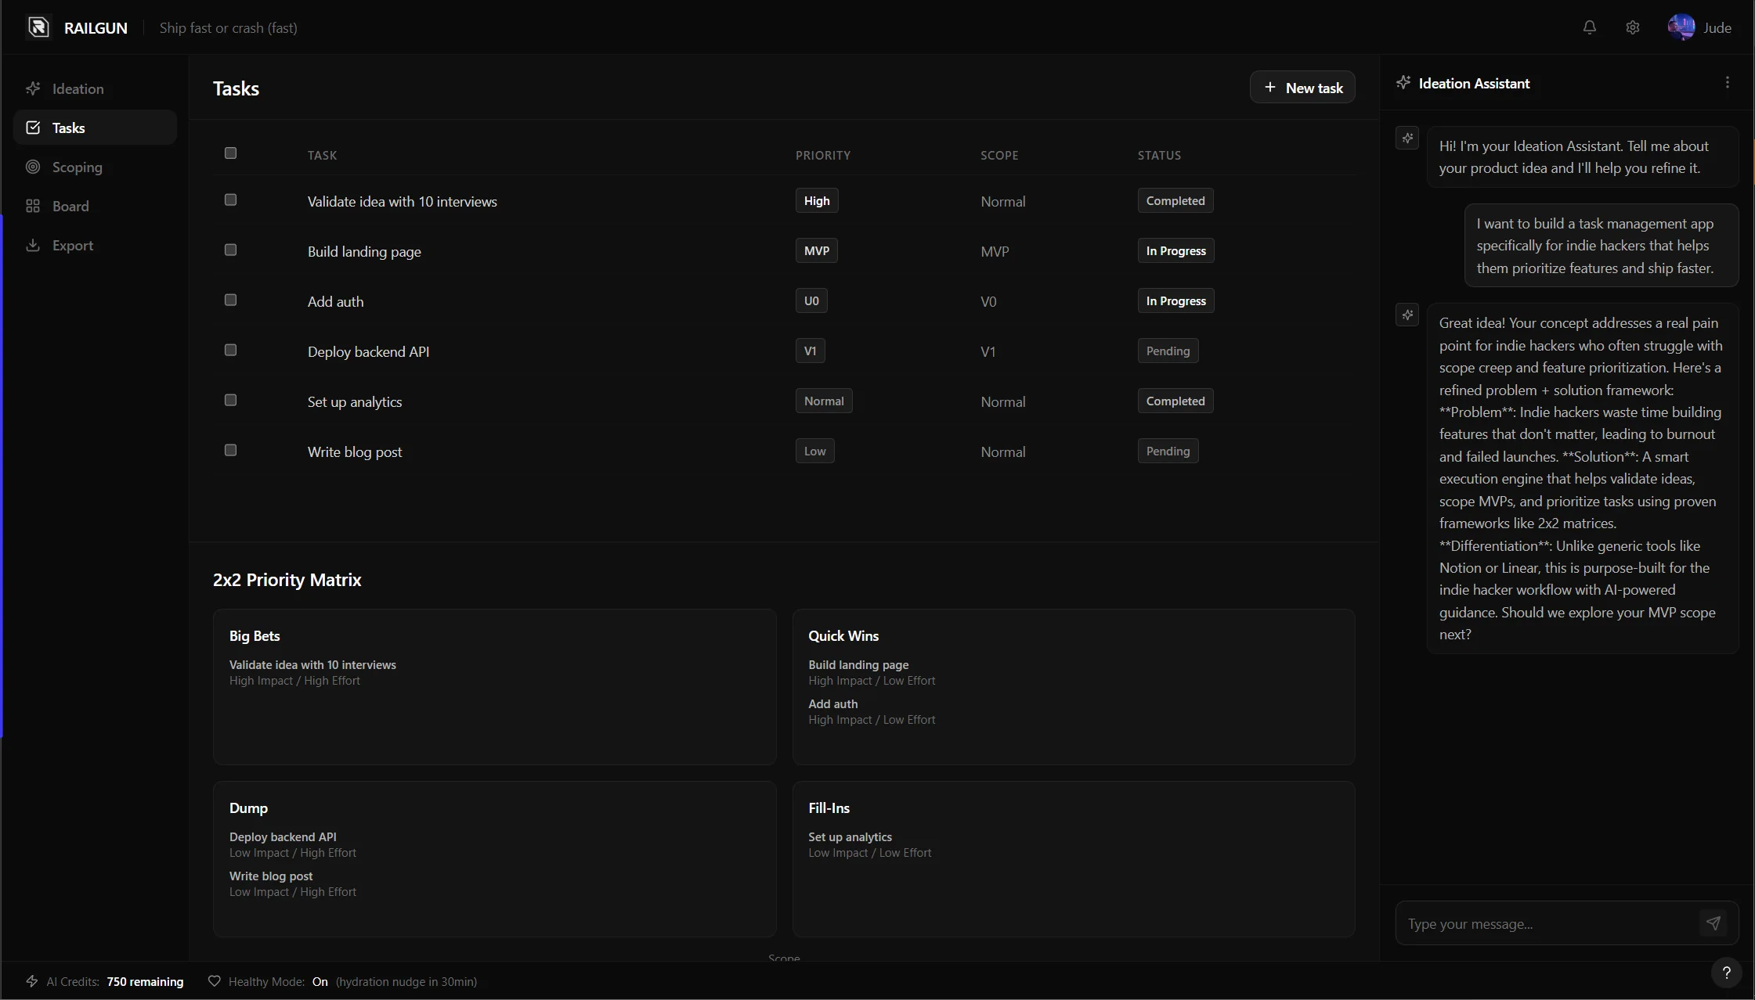Image resolution: width=1755 pixels, height=1000 pixels.
Task: Open the High priority badge of Validate idea
Action: tap(816, 201)
